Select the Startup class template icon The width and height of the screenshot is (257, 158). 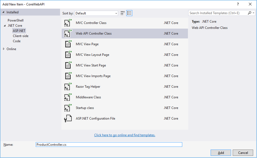coord(68,108)
